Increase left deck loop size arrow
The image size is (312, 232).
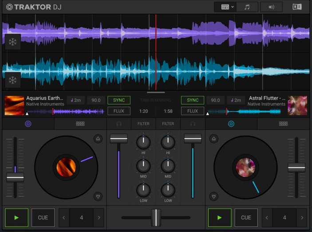click(99, 218)
